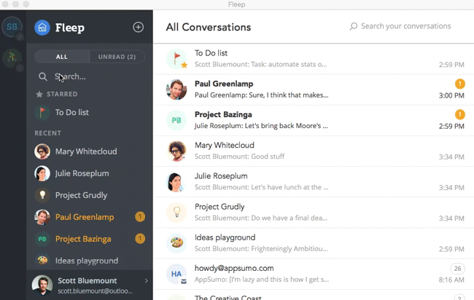
Task: Open howdy@appsumo.com conversation row
Action: [x=314, y=274]
